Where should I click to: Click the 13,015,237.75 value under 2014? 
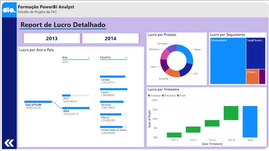(x=71, y=114)
